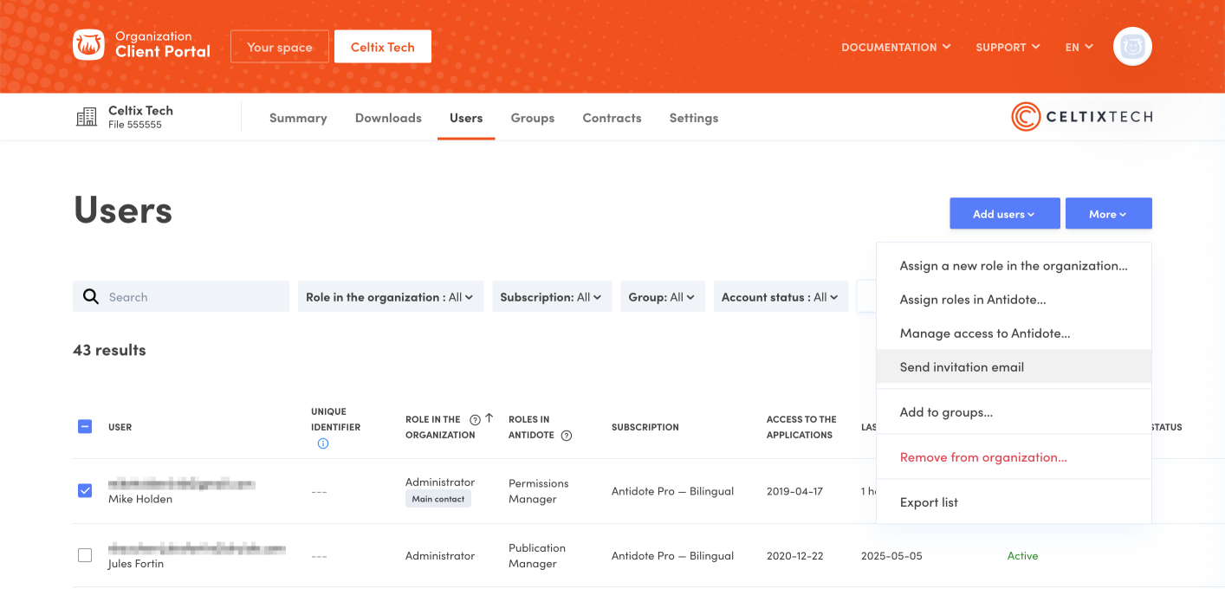Viewport: 1225px width, 589px height.
Task: Switch to the Groups tab
Action: tap(532, 118)
